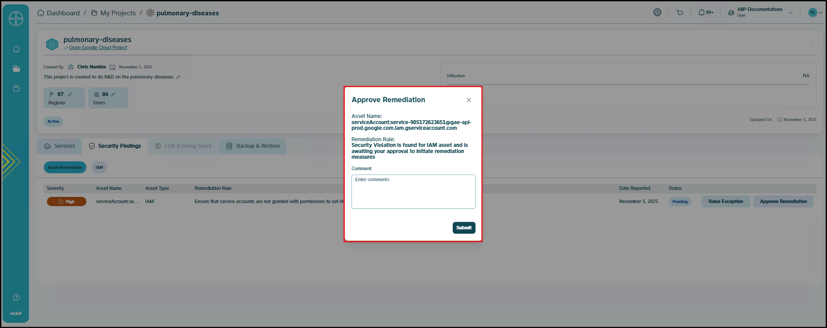The image size is (827, 328).
Task: Open the notifications bell icon
Action: click(x=702, y=13)
